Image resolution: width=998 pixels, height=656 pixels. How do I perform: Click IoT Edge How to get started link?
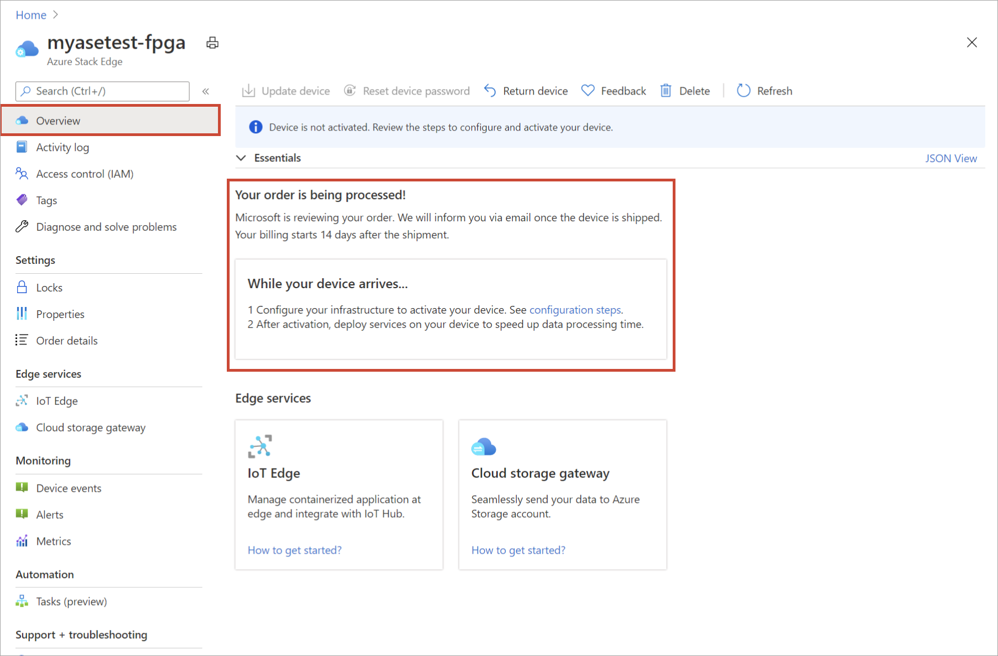click(x=294, y=550)
